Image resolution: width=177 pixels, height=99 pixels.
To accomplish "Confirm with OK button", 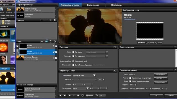I will coord(156,95).
